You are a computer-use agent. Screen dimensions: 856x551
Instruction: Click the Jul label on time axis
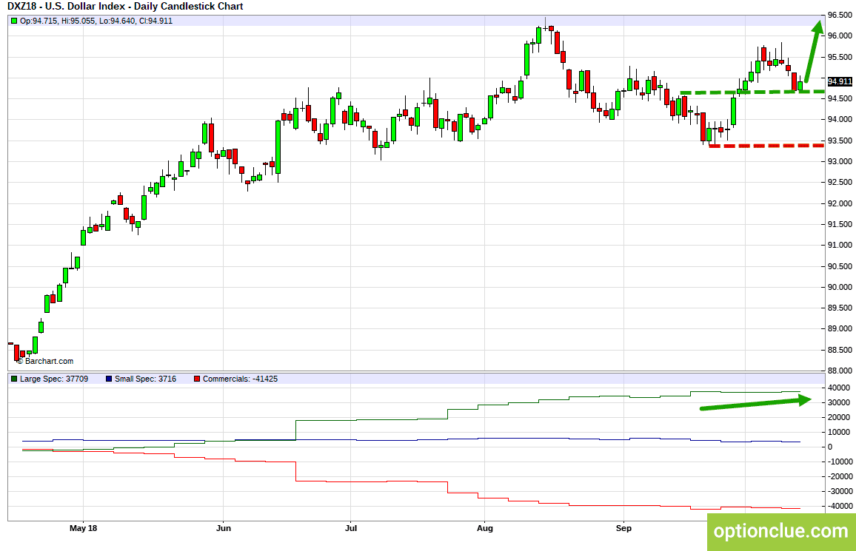point(351,528)
